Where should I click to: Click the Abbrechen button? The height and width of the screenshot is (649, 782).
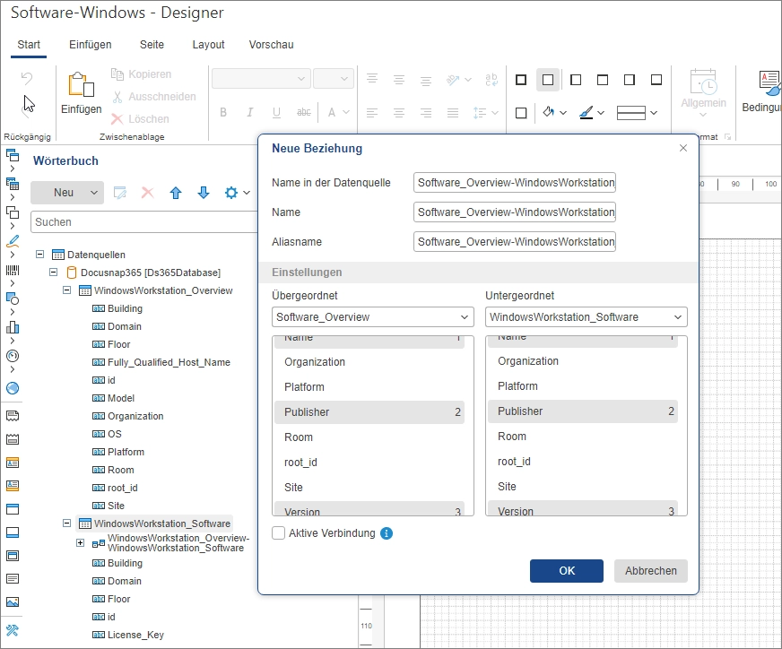coord(650,571)
